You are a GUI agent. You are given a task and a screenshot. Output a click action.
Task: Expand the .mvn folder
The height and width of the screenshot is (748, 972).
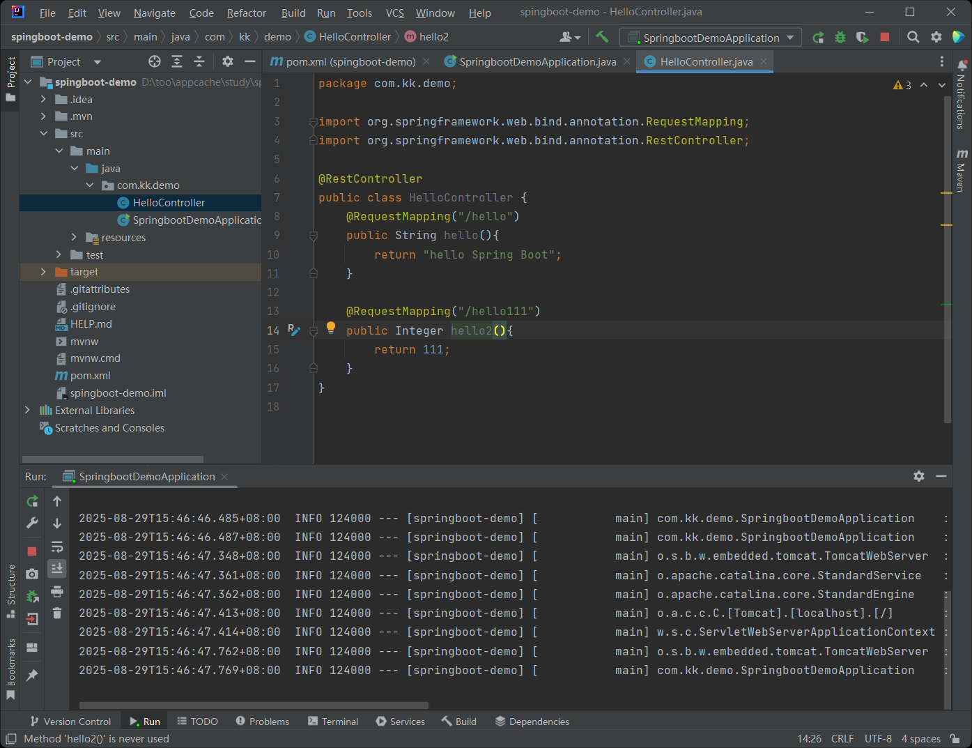[x=43, y=116]
